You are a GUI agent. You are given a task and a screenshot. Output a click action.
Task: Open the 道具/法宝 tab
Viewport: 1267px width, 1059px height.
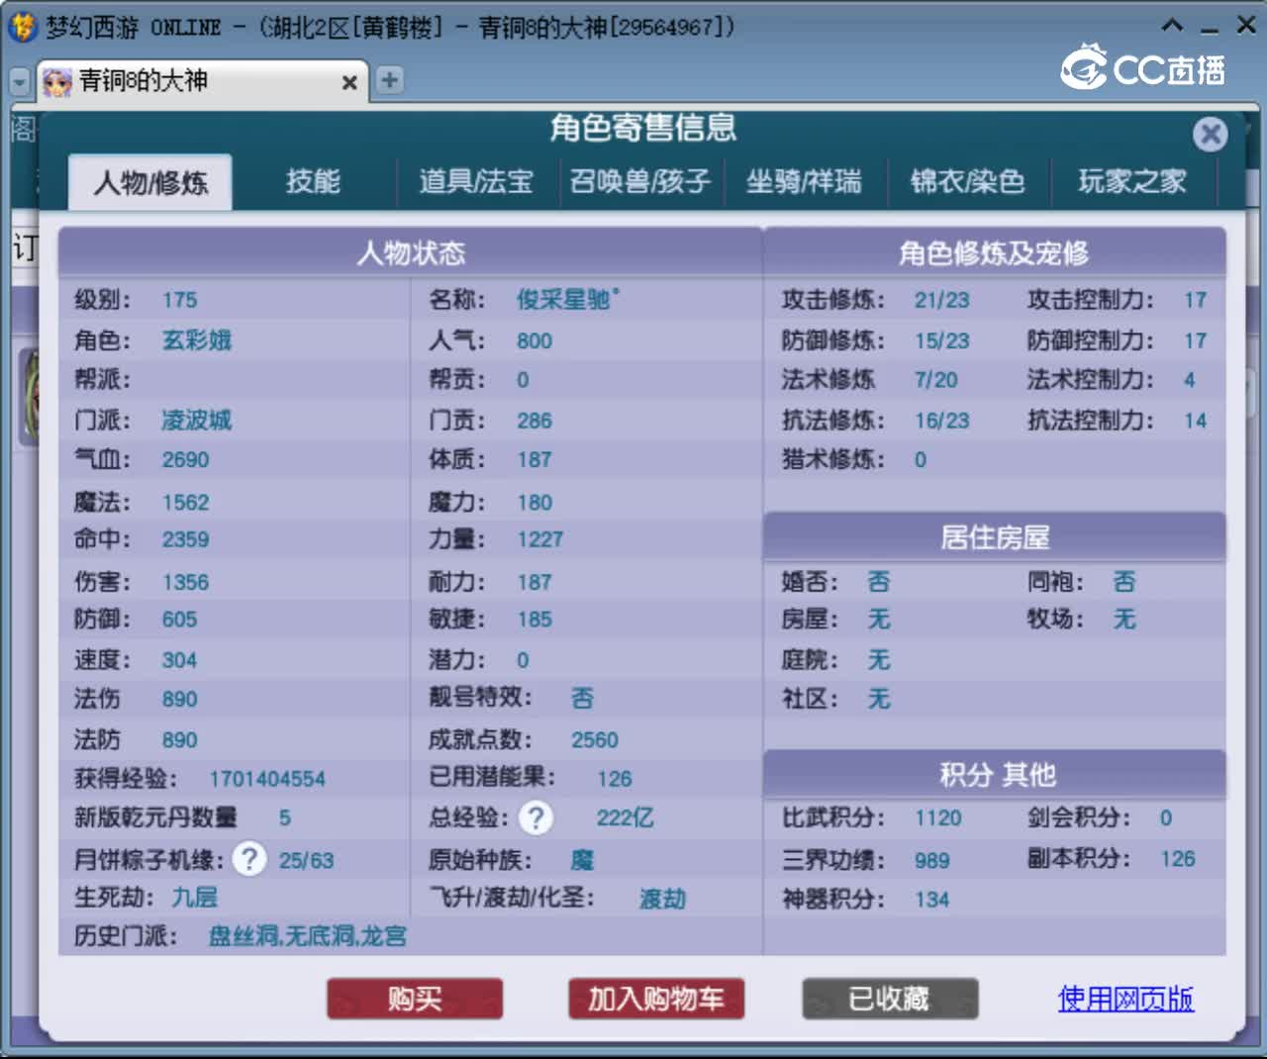coord(476,181)
